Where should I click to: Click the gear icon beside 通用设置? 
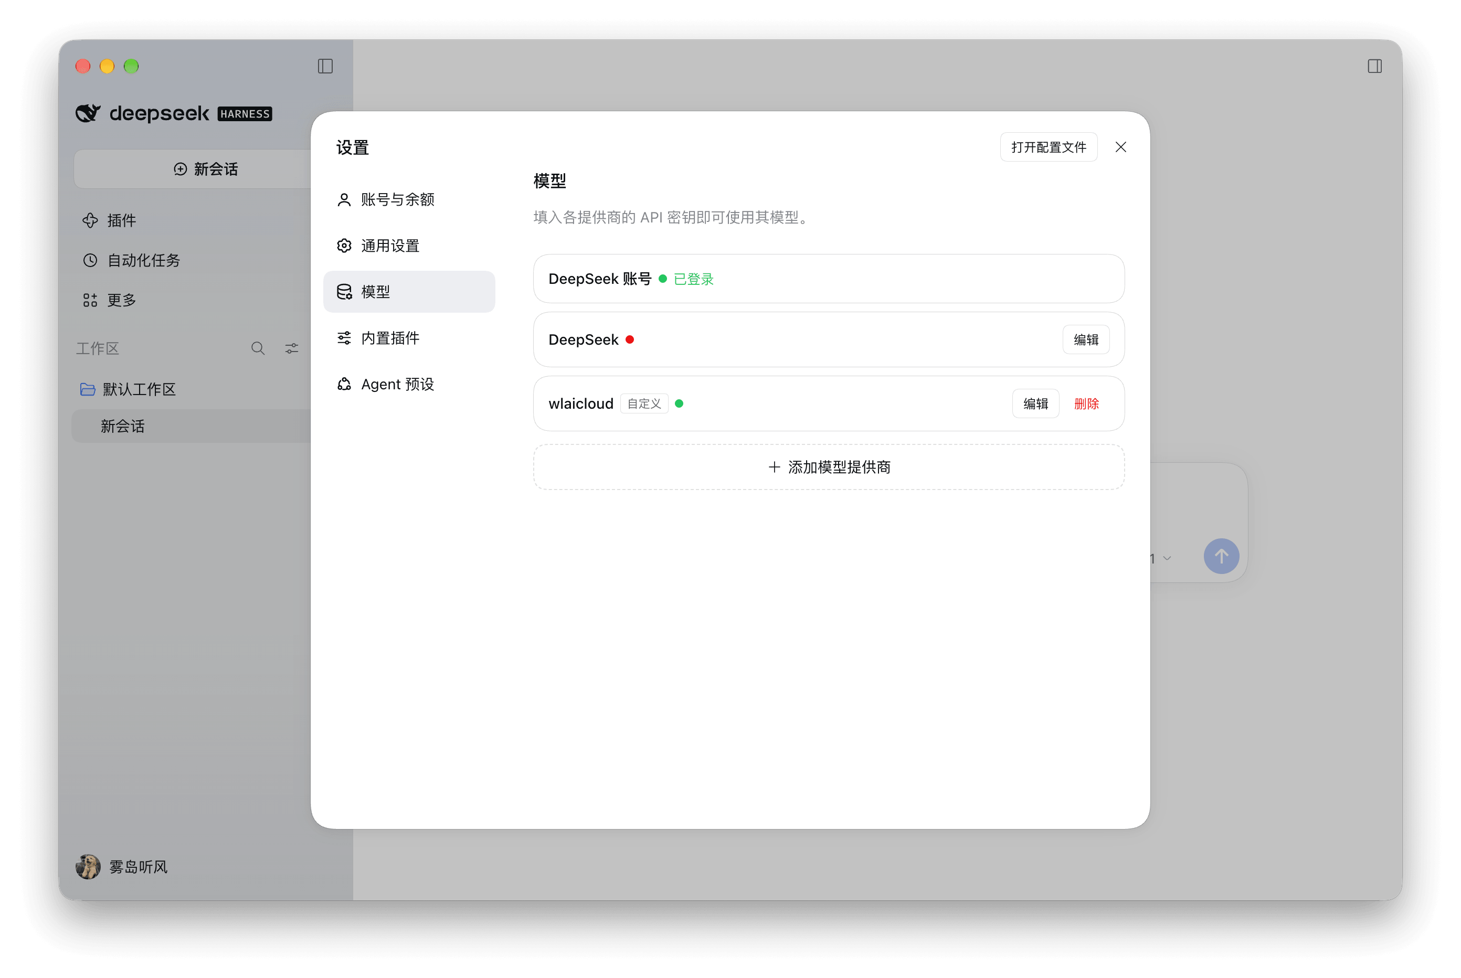tap(344, 246)
